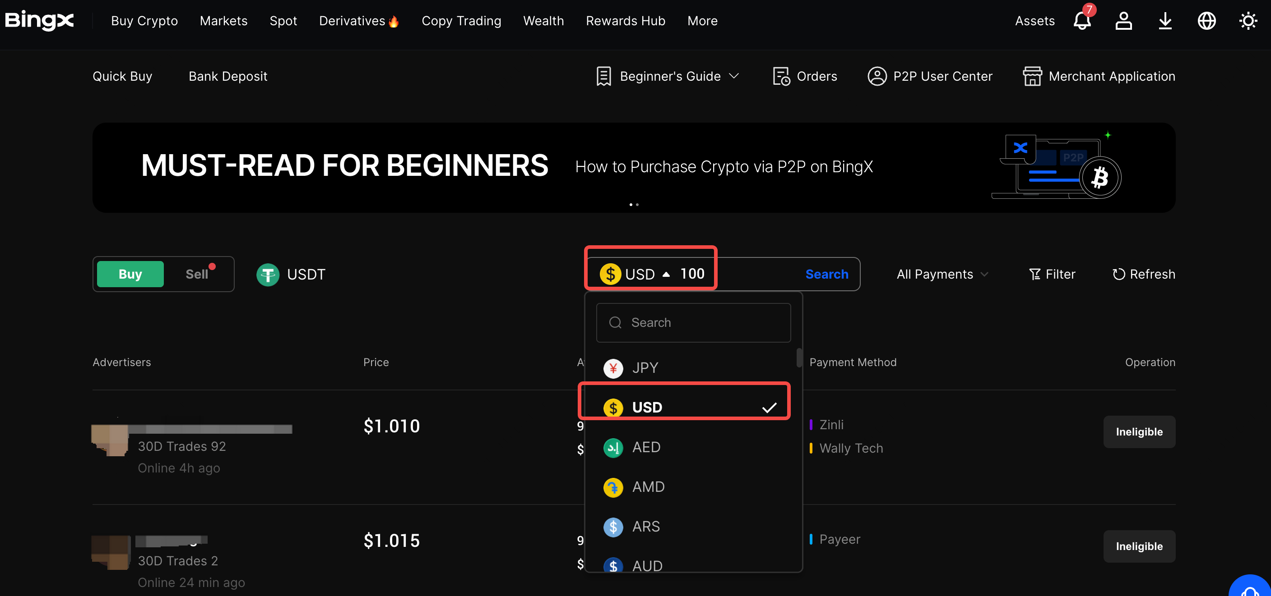Click the blue Search button
The height and width of the screenshot is (596, 1271).
[826, 274]
